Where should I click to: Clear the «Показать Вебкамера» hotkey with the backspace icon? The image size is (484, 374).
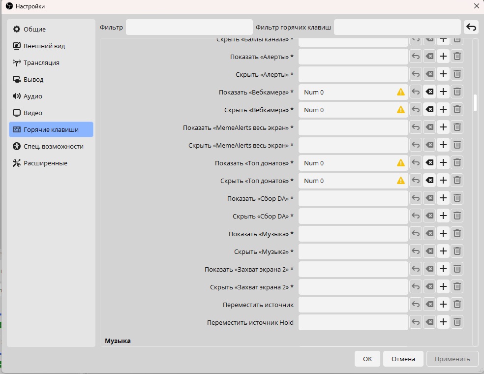(x=429, y=92)
